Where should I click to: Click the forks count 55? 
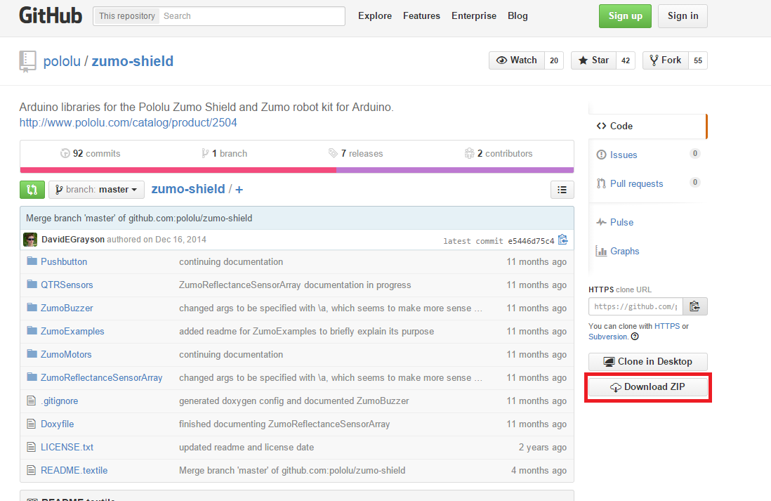(698, 60)
